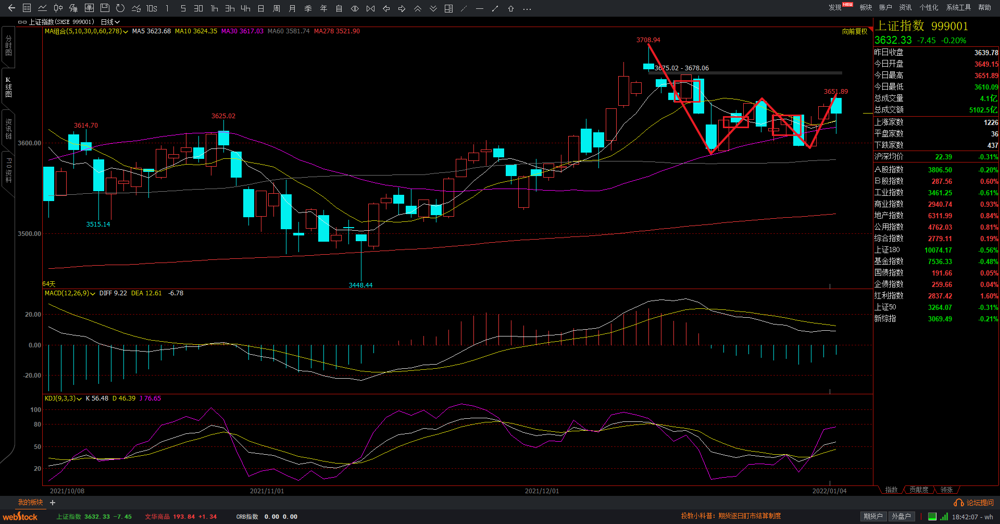Refresh the chart with the circular arrow icon
The height and width of the screenshot is (524, 1000).
[x=120, y=8]
